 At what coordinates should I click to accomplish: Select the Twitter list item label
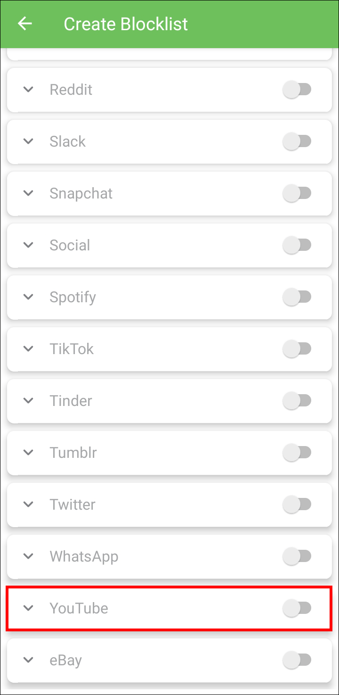tap(73, 504)
